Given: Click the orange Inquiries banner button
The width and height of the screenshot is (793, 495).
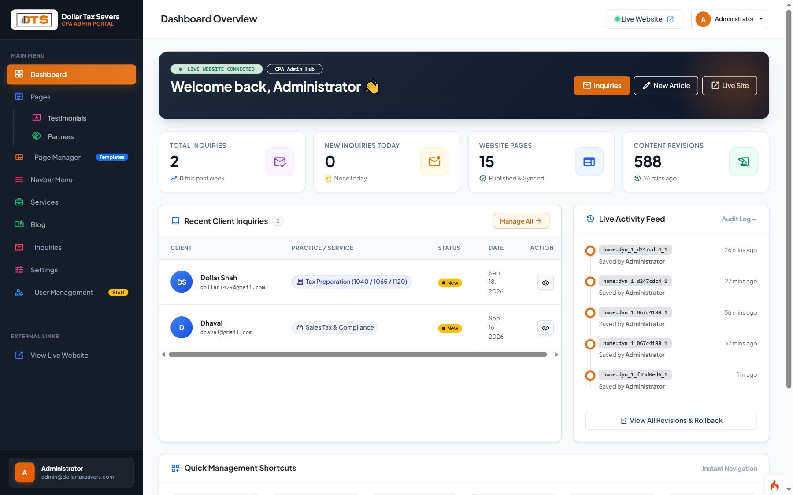Looking at the screenshot, I should click(x=602, y=85).
